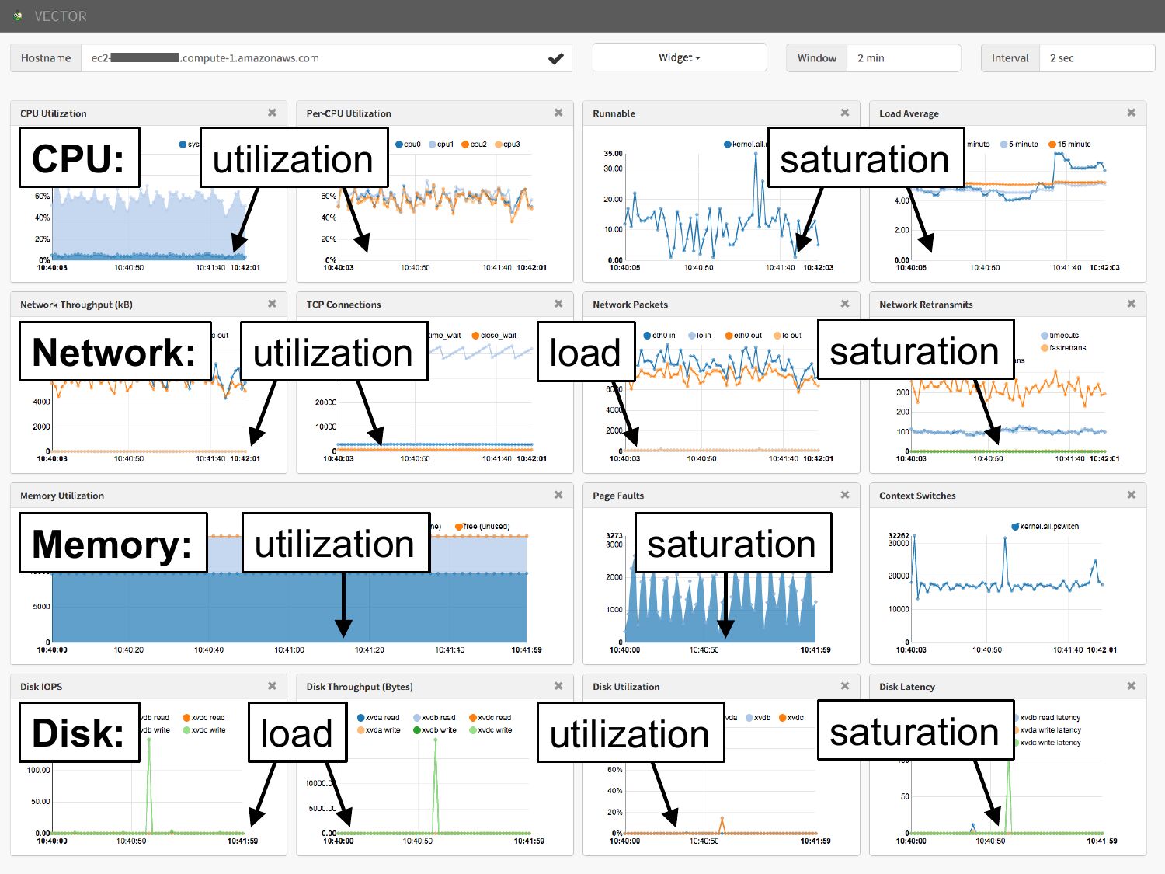Close the CPU Utilization widget

tap(272, 113)
